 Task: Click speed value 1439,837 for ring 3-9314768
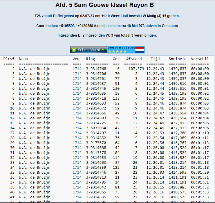click(x=178, y=69)
